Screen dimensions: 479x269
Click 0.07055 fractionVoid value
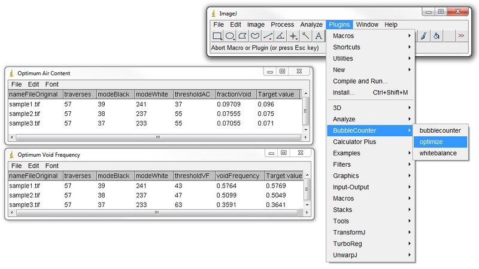click(229, 123)
